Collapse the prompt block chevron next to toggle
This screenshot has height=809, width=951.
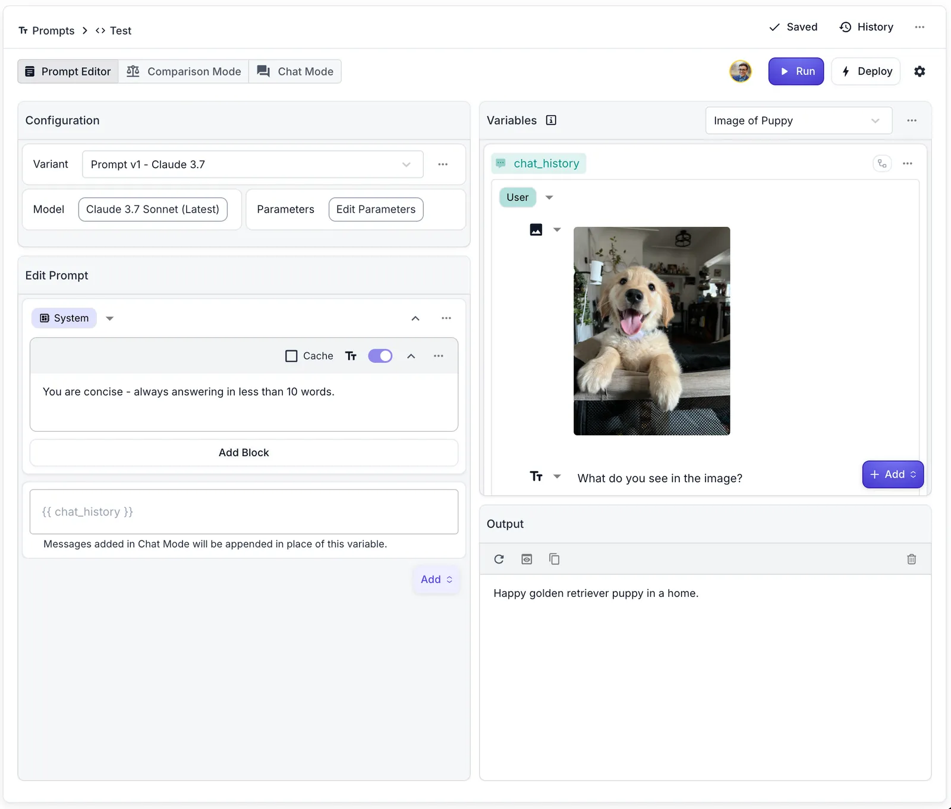(411, 356)
